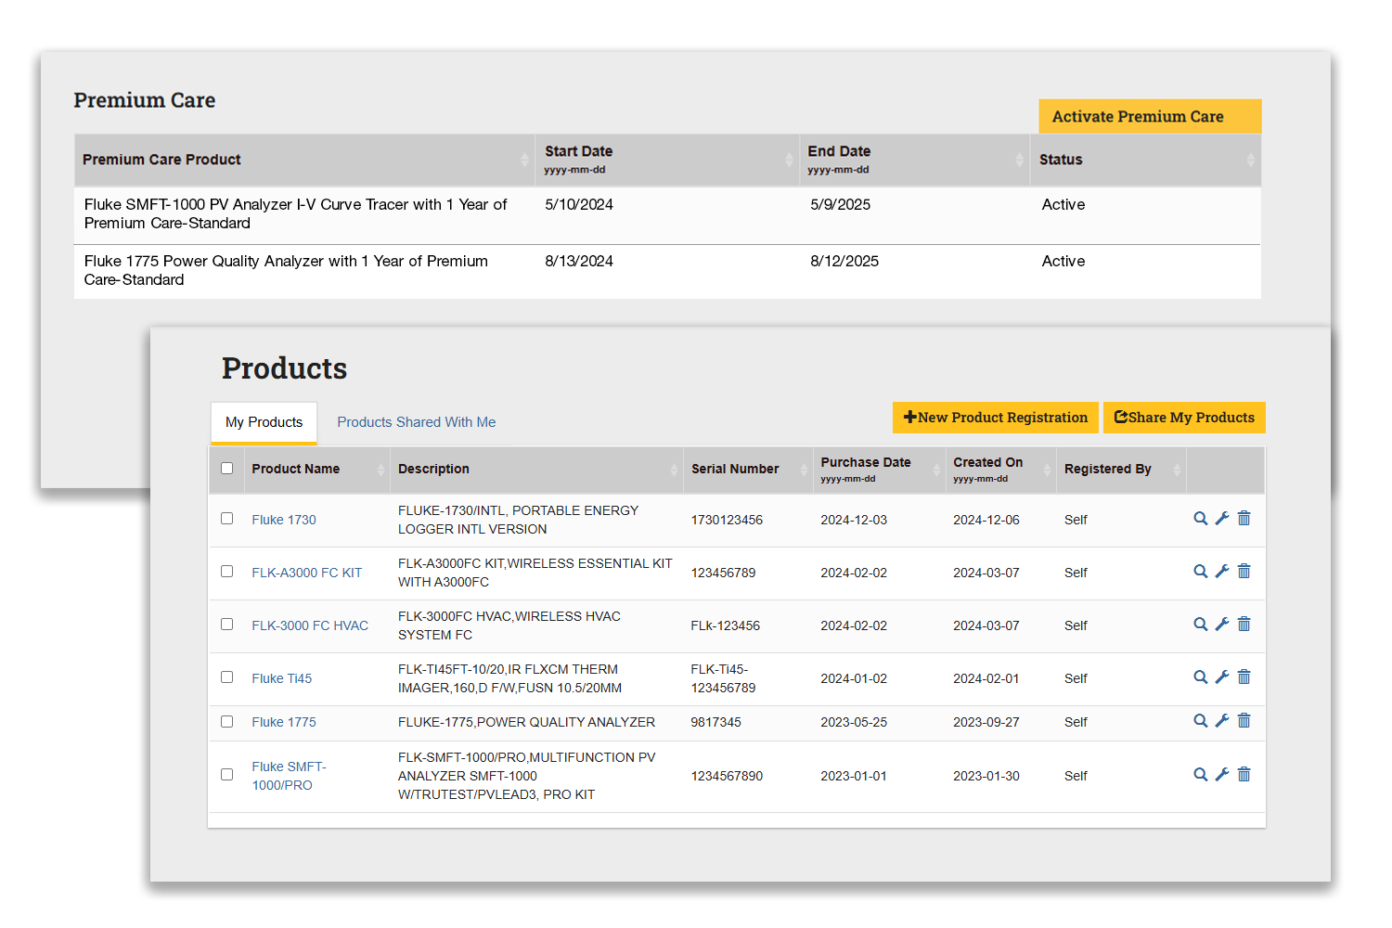
Task: Open the My Products tab
Action: point(264,422)
